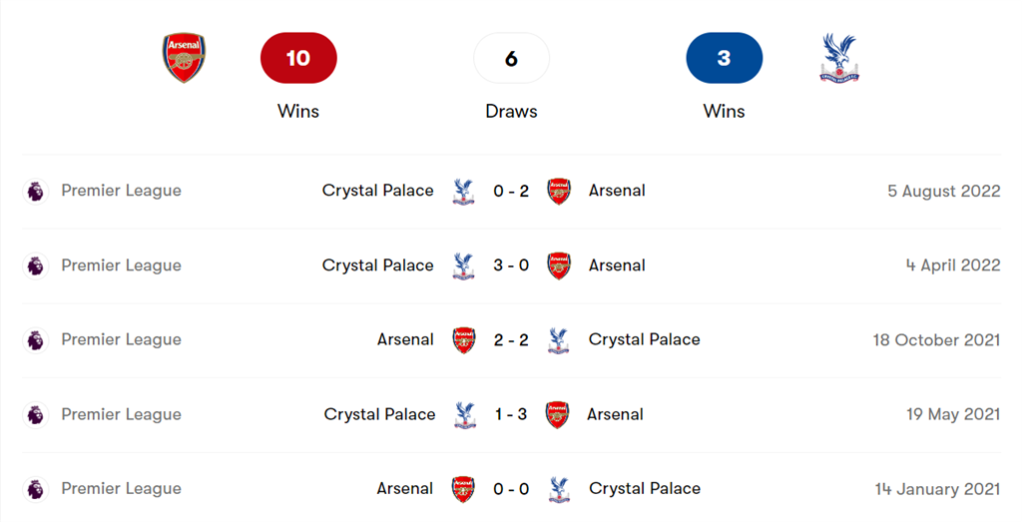1022x522 pixels.
Task: Click the 19 May 2021 match date
Action: click(952, 415)
